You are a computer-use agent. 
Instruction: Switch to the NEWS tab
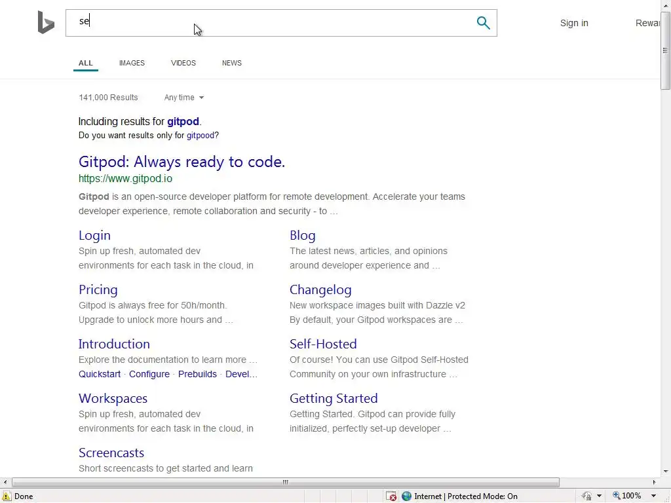[x=231, y=63]
